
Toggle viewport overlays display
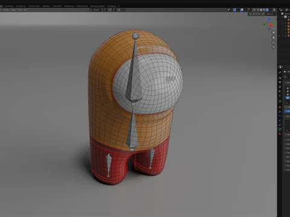[x=242, y=10]
